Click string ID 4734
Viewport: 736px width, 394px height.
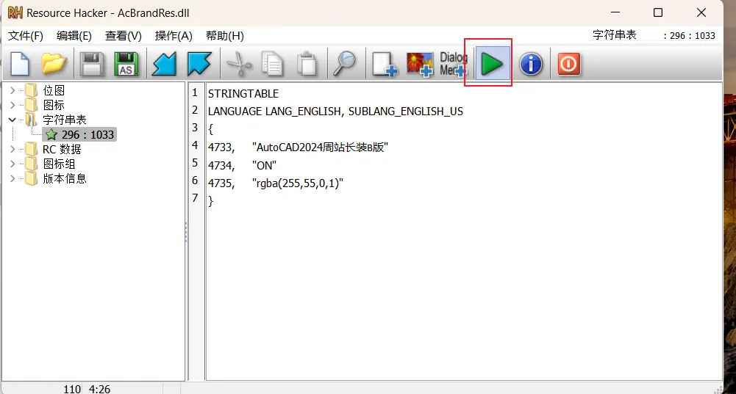(221, 165)
